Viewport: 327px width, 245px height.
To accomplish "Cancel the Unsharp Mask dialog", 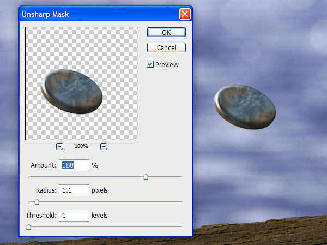I will click(x=166, y=47).
